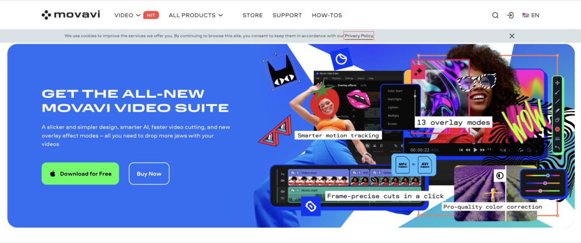Close the cookie notice banner
Screen dimensions: 581x243
tap(512, 36)
